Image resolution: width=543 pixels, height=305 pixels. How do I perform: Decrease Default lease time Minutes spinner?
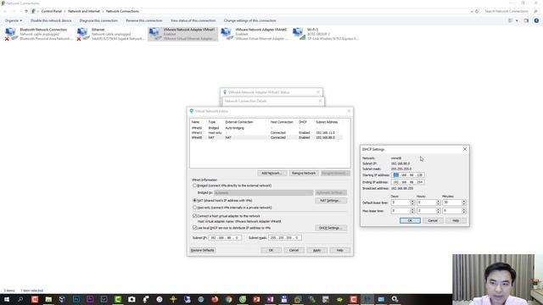(x=464, y=204)
